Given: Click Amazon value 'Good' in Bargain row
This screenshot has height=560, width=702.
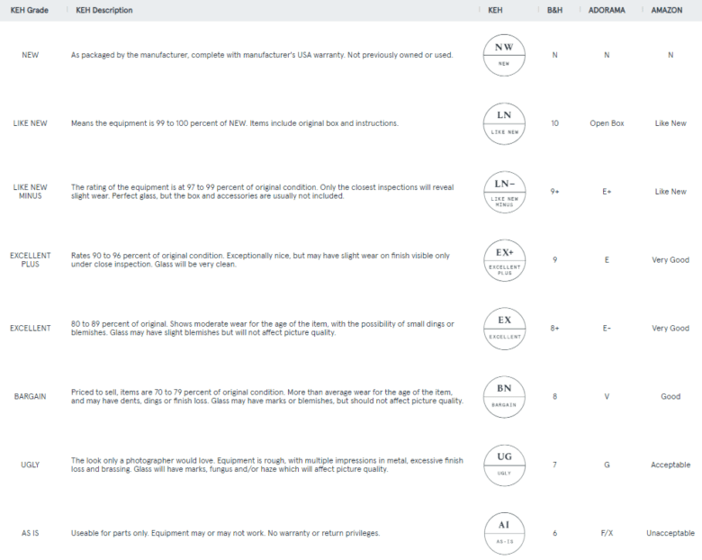Looking at the screenshot, I should pos(670,396).
